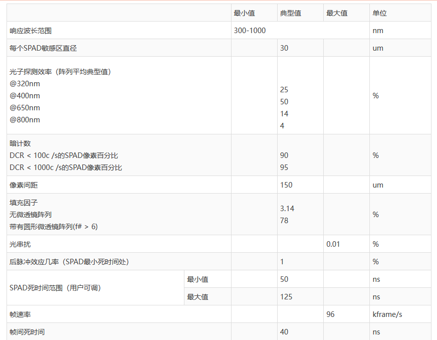Image resolution: width=437 pixels, height=340 pixels.
Task: Select the 响应波长范围 row label
Action: [31, 31]
